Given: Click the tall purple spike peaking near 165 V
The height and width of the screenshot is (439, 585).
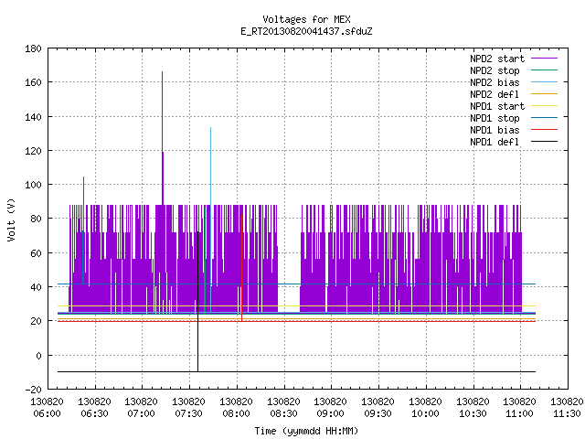Looking at the screenshot, I should (163, 138).
